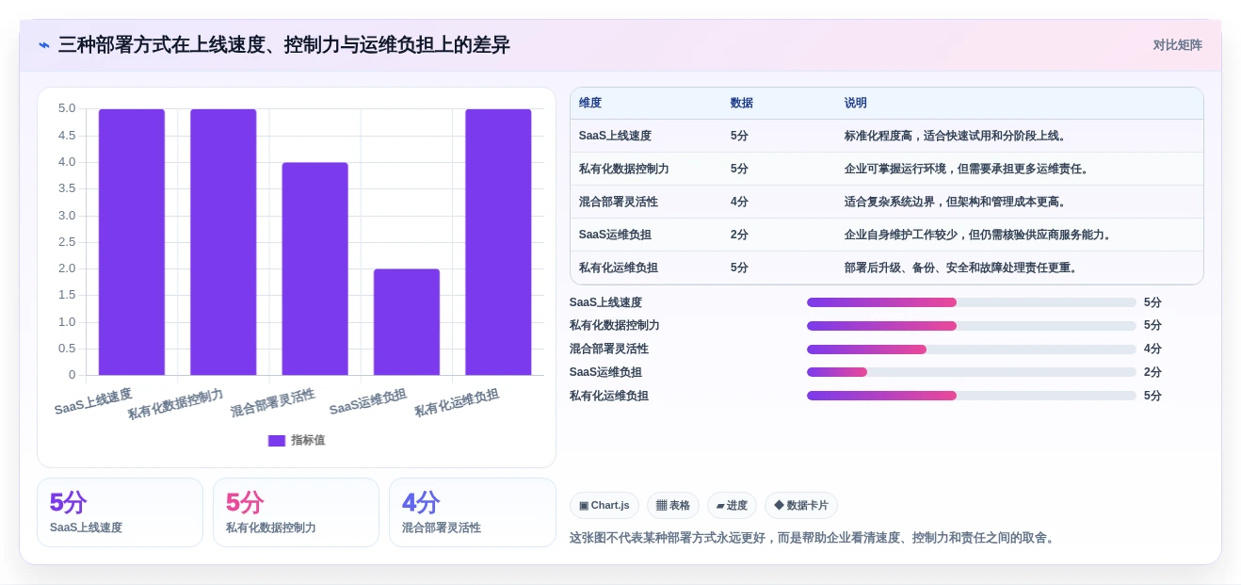Click description 适合复杂系统边界，但架构和管理成本更高。
Viewport: 1241px width, 585px height.
coord(957,202)
